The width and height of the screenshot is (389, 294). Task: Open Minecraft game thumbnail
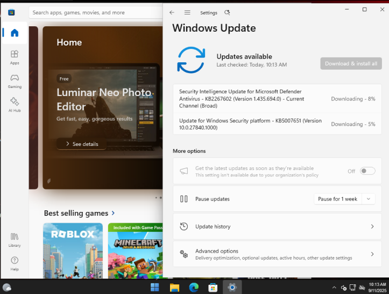pos(136,251)
